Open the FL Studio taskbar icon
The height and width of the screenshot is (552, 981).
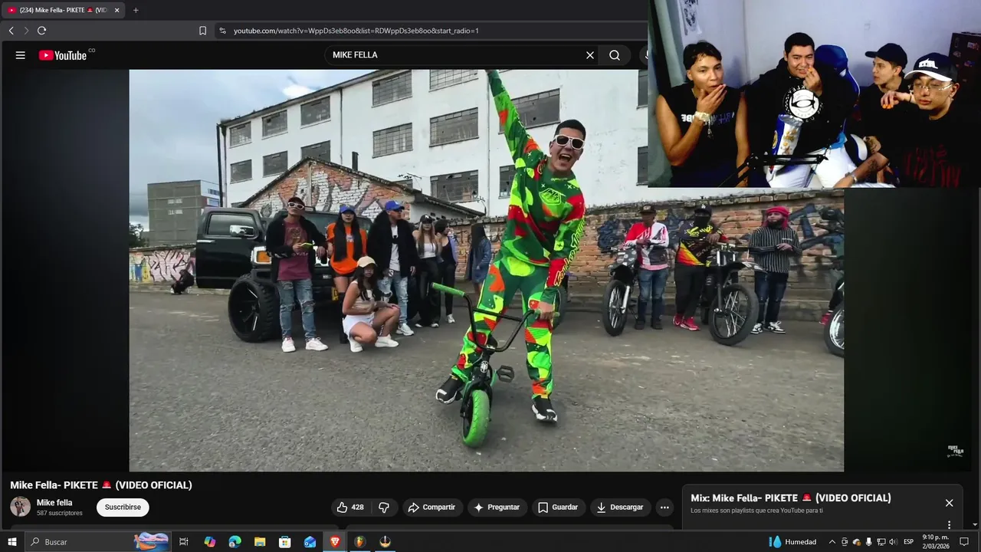click(359, 542)
